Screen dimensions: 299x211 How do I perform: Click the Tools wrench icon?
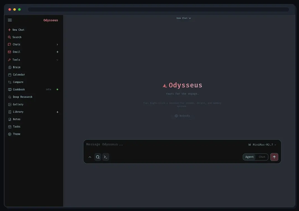[9, 60]
